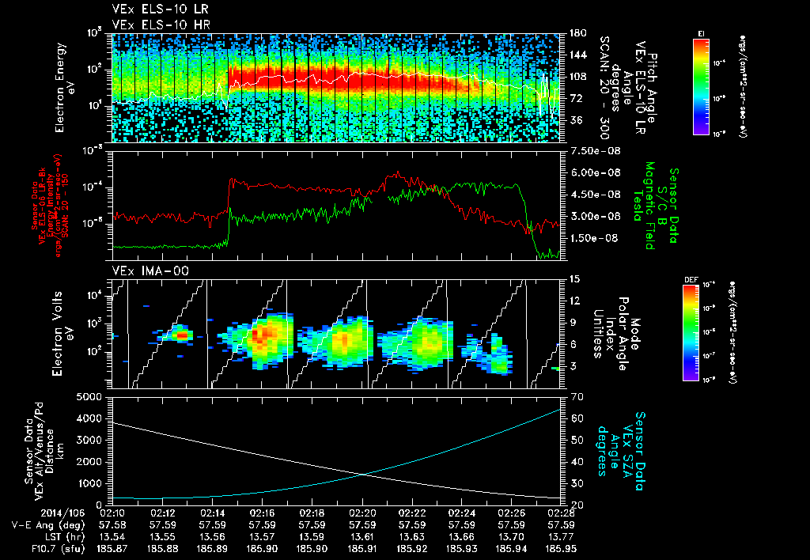Click the pitch angle tick value 180

[x=577, y=33]
